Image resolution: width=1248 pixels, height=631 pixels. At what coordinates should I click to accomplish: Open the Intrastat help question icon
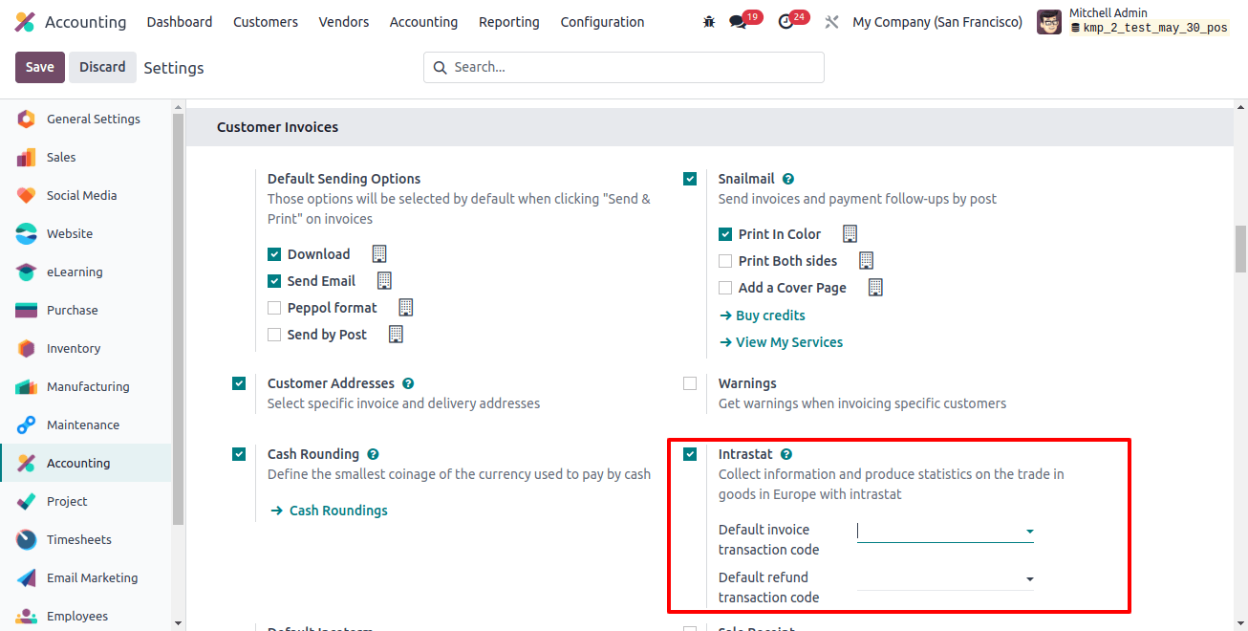pos(786,454)
